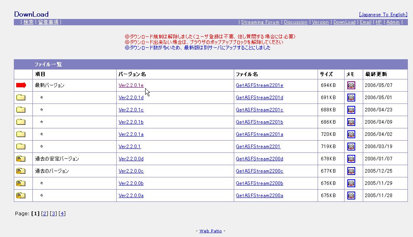This screenshot has width=413, height=237.
Task: Click zip folder icon beside Ver2.2.0.0b
Action: 21,183
